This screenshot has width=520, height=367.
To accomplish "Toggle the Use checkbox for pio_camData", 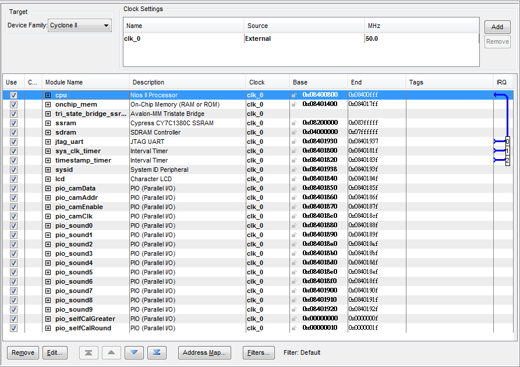I will [13, 188].
